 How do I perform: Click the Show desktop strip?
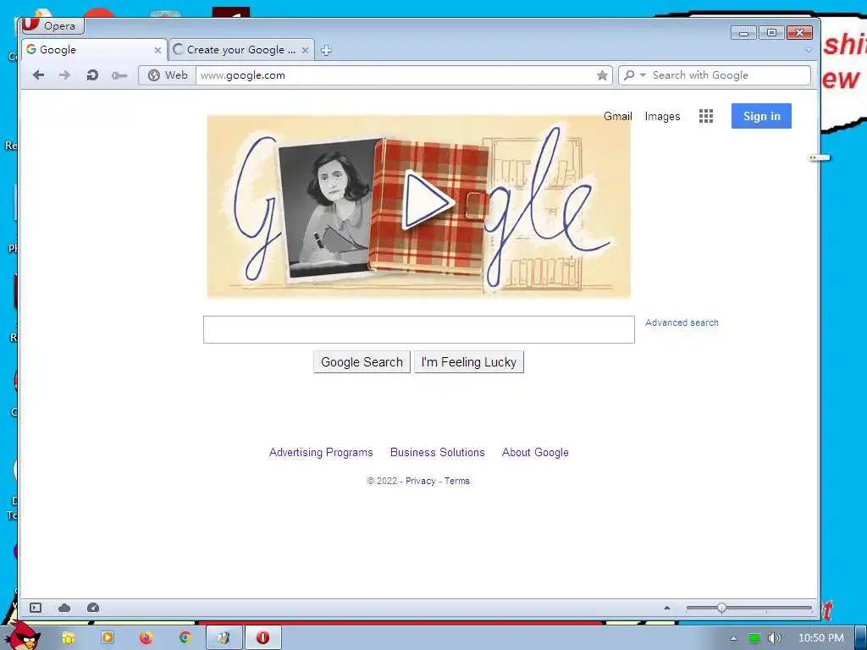(861, 638)
